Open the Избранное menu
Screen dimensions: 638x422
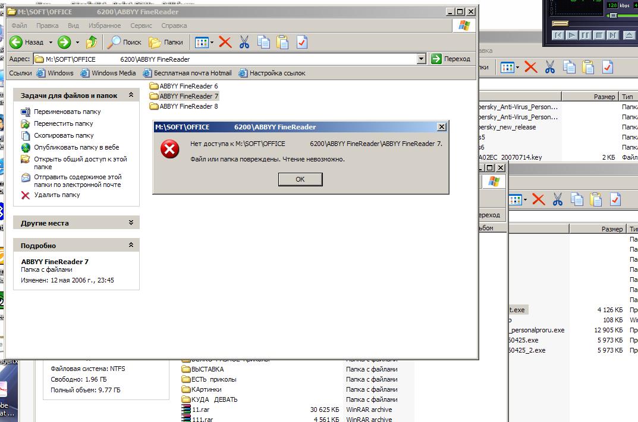tap(105, 26)
